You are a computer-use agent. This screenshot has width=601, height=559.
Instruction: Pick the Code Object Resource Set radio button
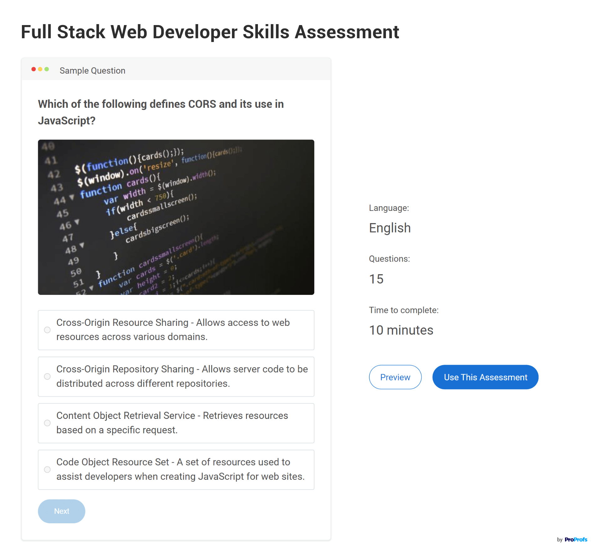pyautogui.click(x=47, y=469)
